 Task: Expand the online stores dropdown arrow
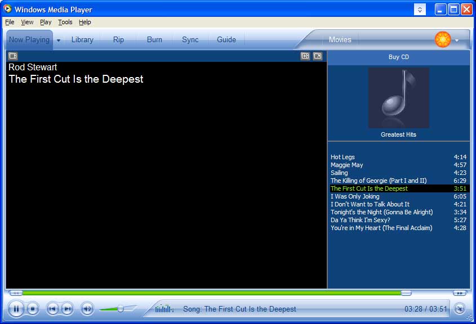tap(457, 40)
